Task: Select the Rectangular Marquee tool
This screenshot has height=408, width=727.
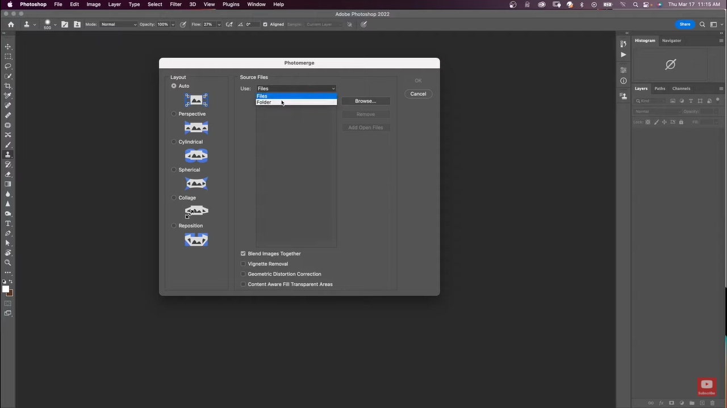Action: pos(8,56)
